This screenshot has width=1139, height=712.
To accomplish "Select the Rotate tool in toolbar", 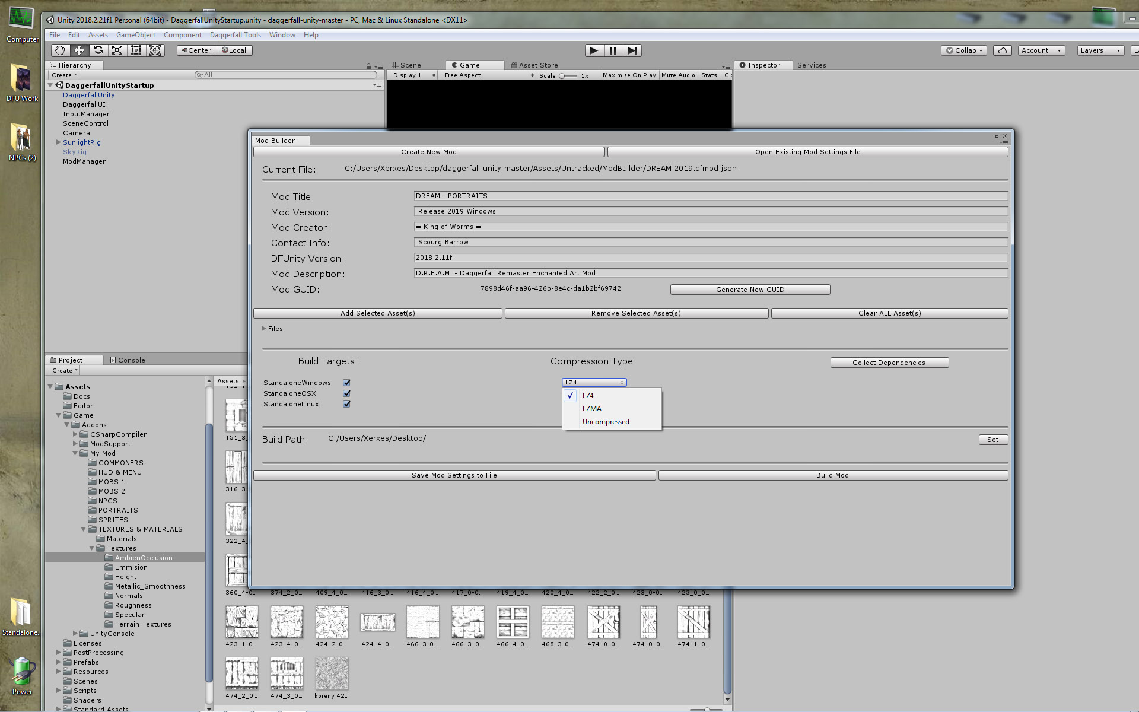I will point(98,50).
